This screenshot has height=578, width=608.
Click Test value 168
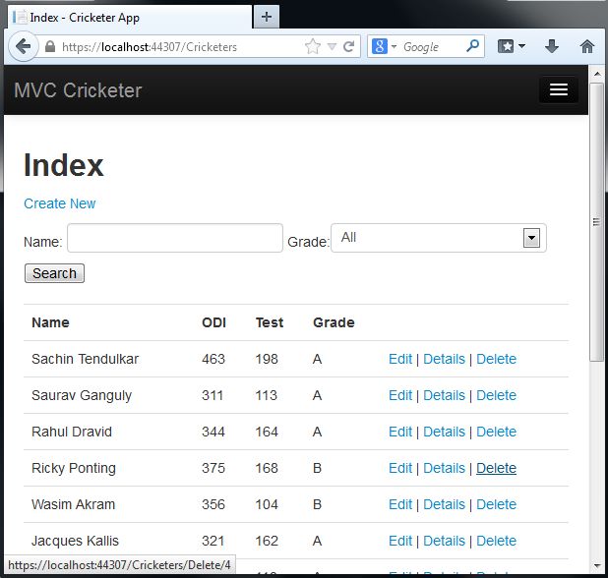(267, 468)
